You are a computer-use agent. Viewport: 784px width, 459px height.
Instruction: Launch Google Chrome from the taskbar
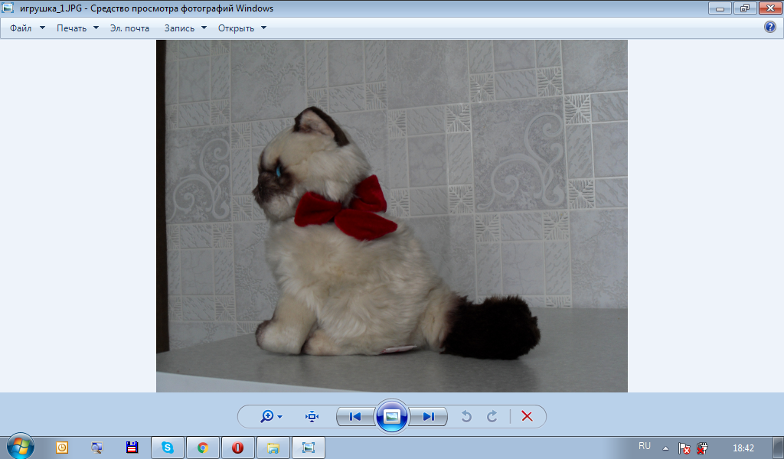point(202,448)
